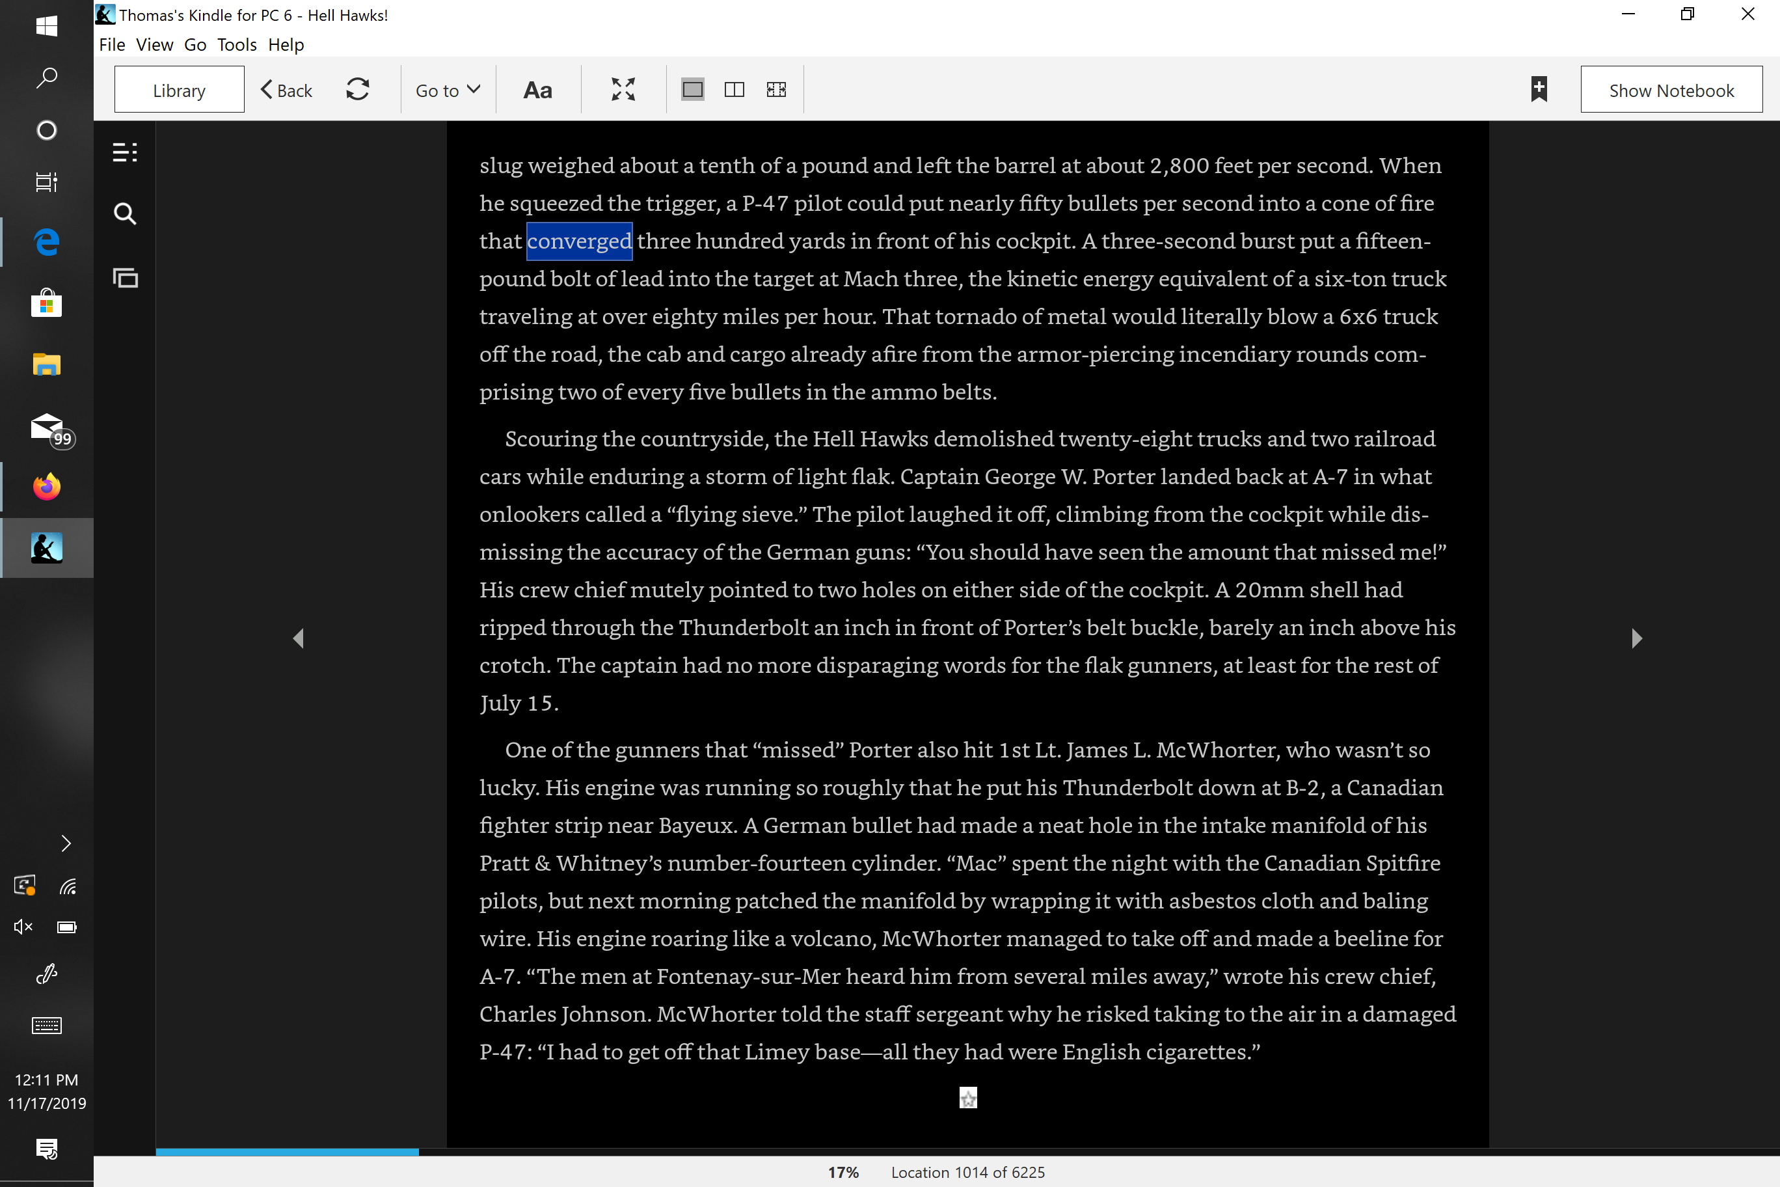Check the battery status icon
This screenshot has height=1187, width=1780.
coord(68,927)
